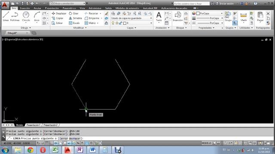Viewport: 275px width, 154px height.
Task: Click the erase pencil icon beside Recortar
Action: pos(107,13)
